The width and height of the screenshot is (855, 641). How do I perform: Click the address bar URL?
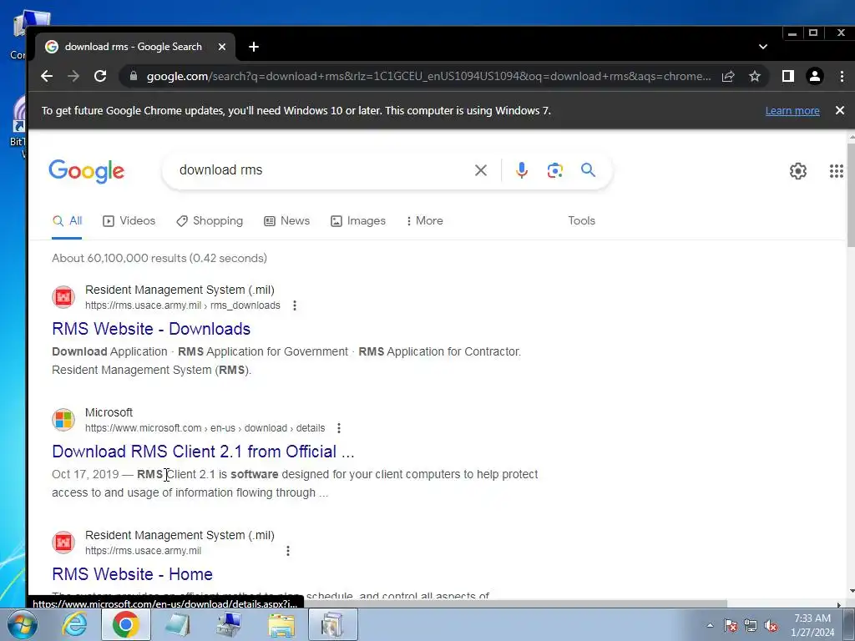point(428,76)
